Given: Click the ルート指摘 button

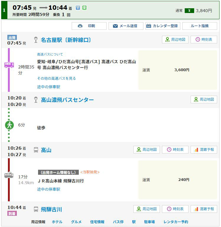Looking at the screenshot, I should tap(199, 26).
